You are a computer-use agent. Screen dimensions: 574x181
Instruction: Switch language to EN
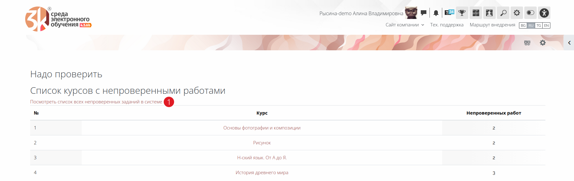[546, 25]
